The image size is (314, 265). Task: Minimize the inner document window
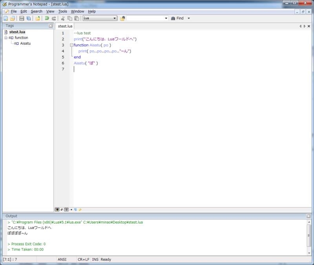(x=297, y=12)
